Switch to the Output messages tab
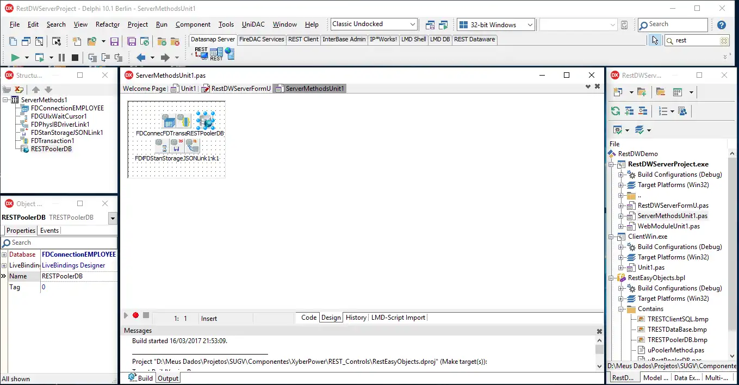Viewport: 739px width, 385px height. [x=168, y=378]
